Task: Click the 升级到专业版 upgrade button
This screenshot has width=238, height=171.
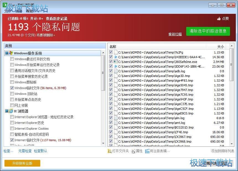Action: click(x=22, y=163)
